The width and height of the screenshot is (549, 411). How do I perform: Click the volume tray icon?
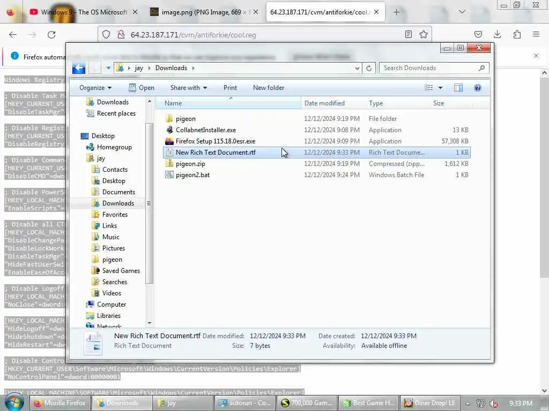(x=494, y=404)
